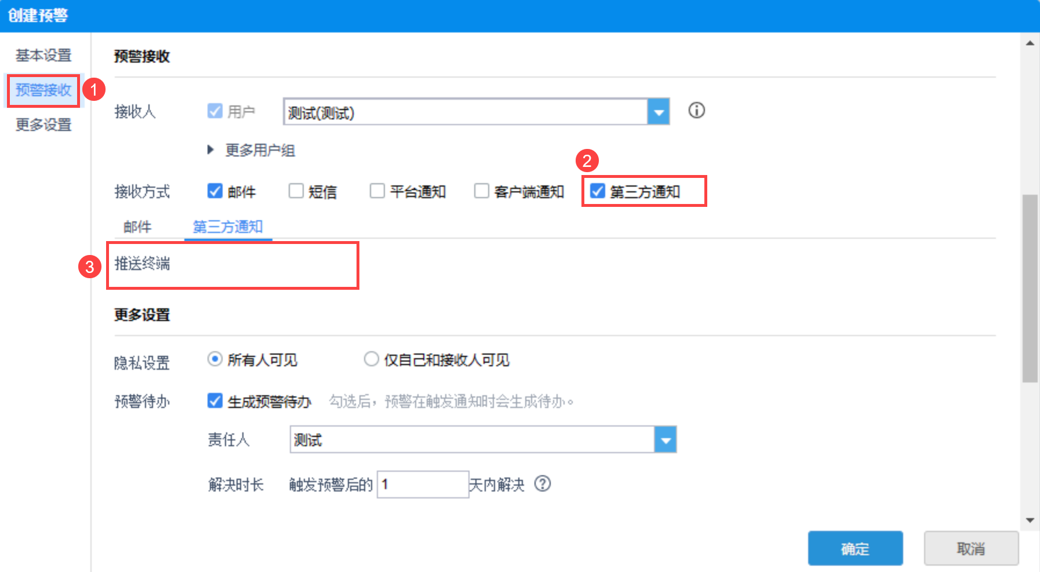Enable the 平台通知 checkbox
1040x572 pixels.
[377, 191]
